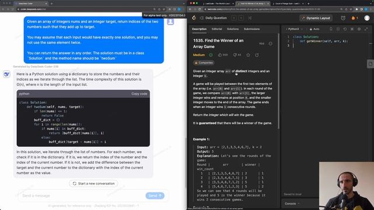Viewport: 374px width, 210px height.
Task: Click the 'Medium' difficulty label
Action: tap(199, 55)
